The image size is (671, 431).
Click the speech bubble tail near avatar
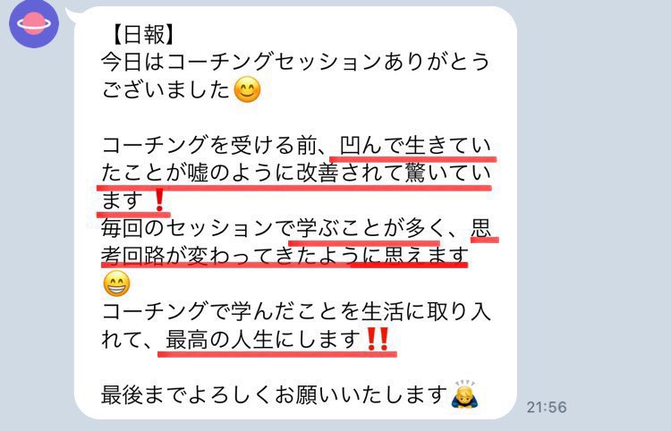(x=72, y=15)
